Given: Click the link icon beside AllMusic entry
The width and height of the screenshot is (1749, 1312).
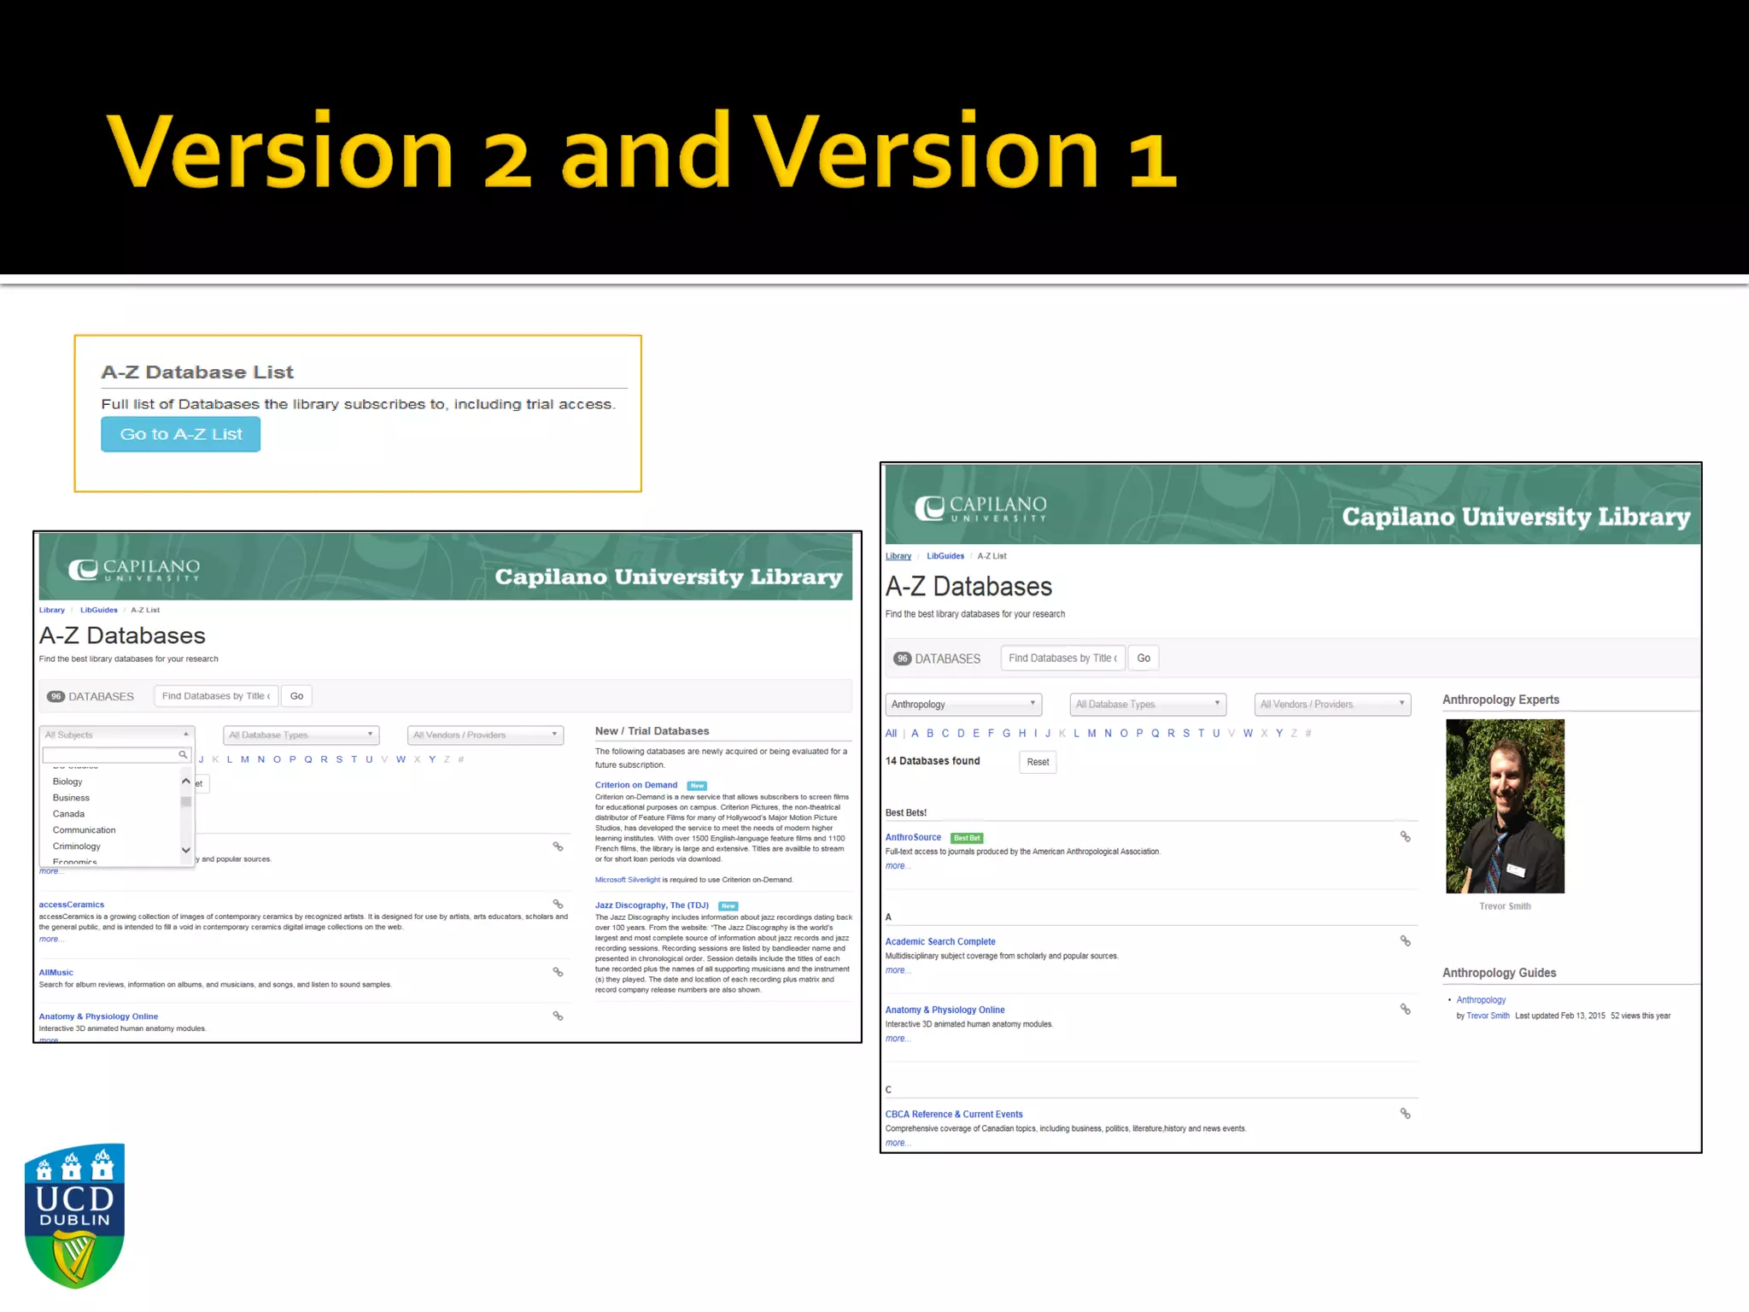Looking at the screenshot, I should [x=558, y=972].
